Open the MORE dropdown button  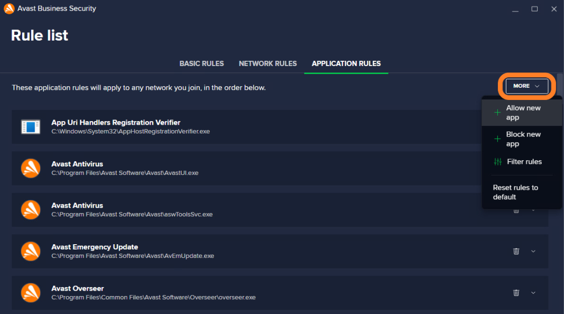526,86
